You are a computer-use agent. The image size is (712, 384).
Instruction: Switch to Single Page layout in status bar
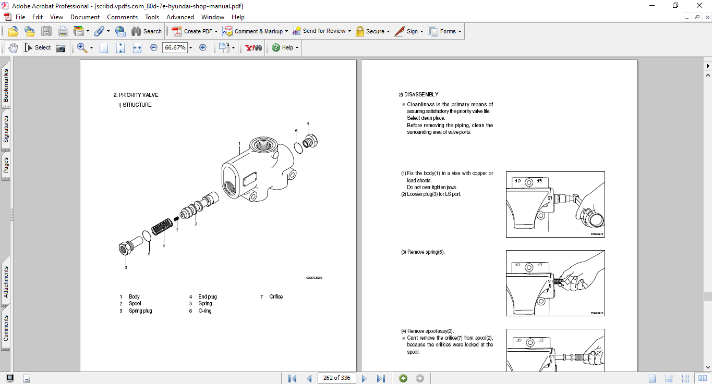(x=652, y=378)
